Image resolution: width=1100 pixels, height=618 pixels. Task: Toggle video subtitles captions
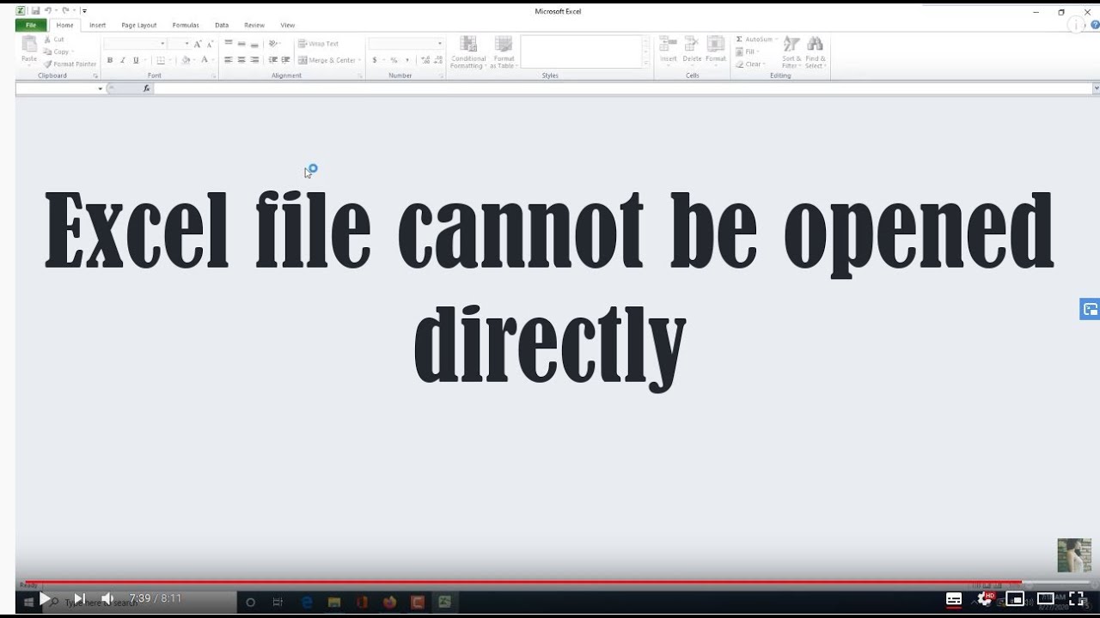pos(954,598)
